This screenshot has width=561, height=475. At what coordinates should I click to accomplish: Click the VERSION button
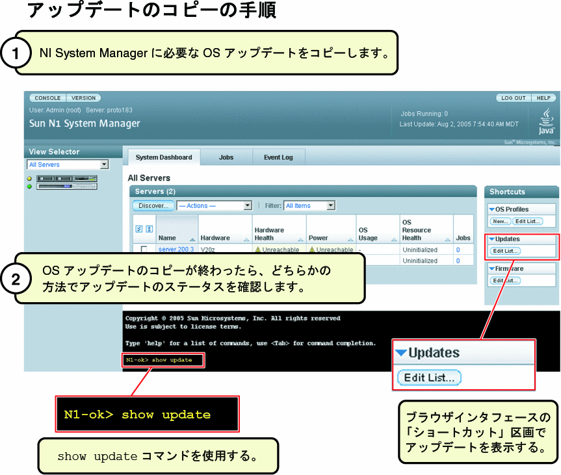[x=83, y=97]
